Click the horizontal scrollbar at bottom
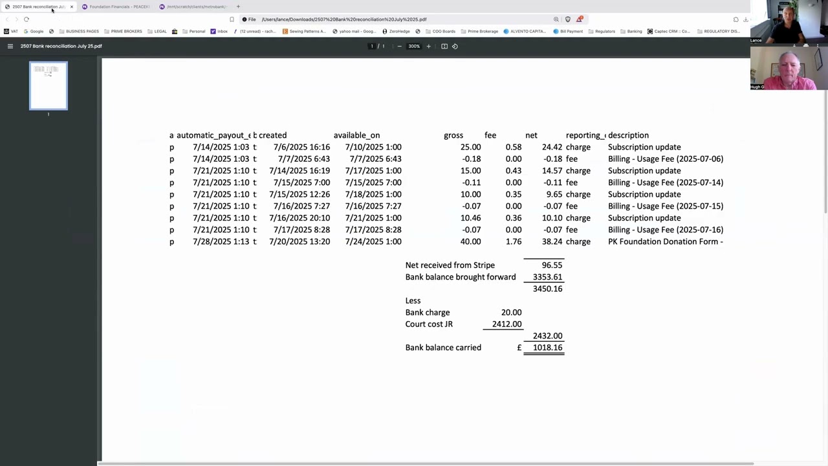The height and width of the screenshot is (466, 828). click(x=425, y=463)
